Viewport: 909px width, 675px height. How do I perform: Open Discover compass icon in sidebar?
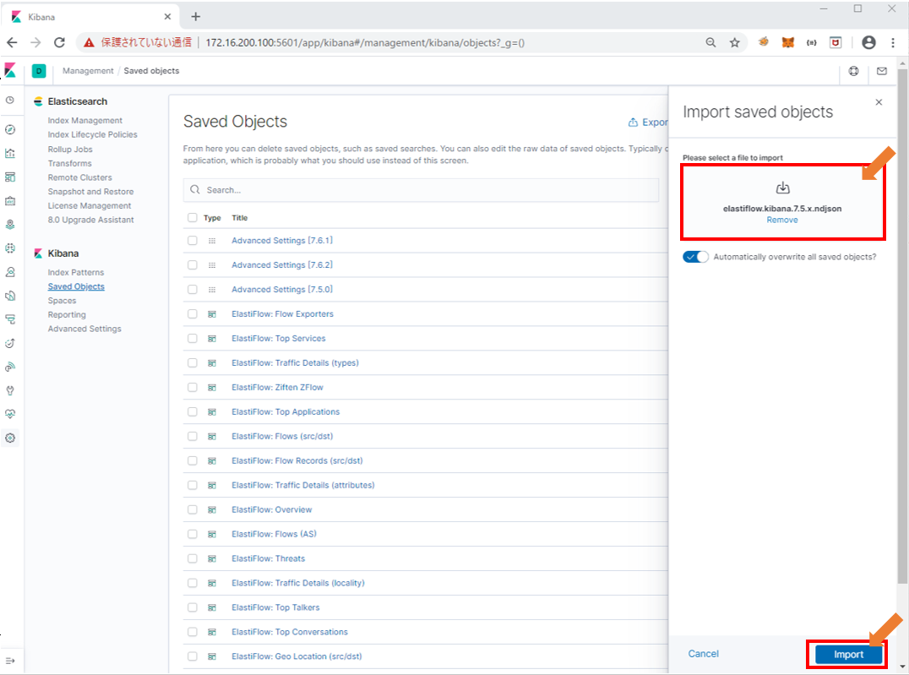tap(10, 129)
